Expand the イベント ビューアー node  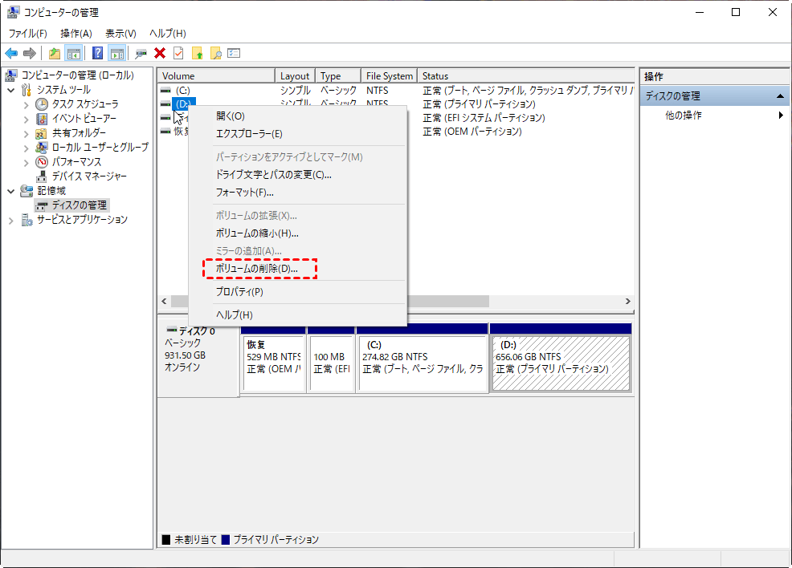click(27, 120)
